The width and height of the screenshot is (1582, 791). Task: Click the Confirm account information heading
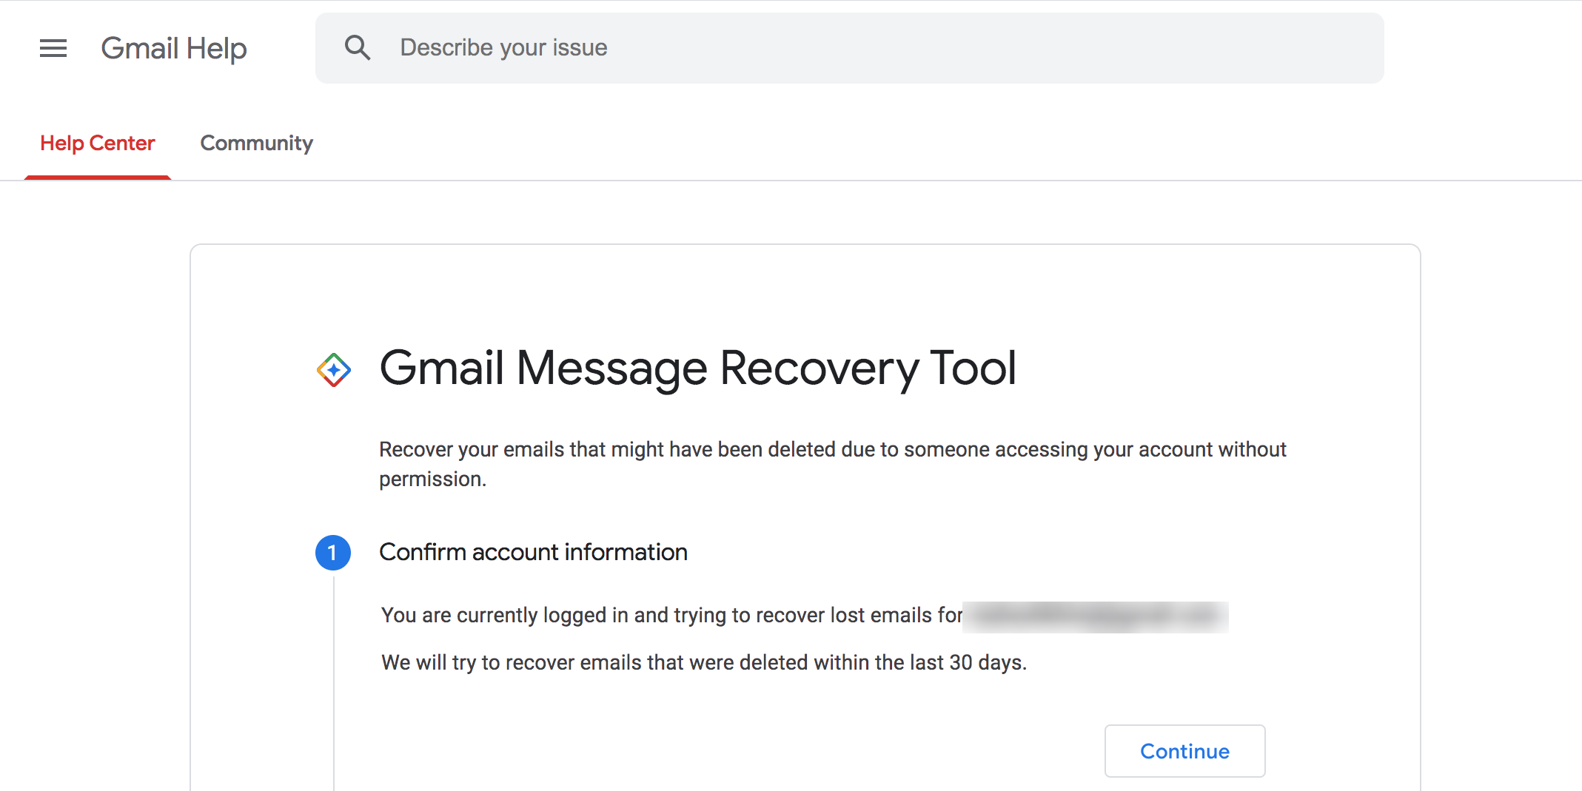click(x=533, y=552)
